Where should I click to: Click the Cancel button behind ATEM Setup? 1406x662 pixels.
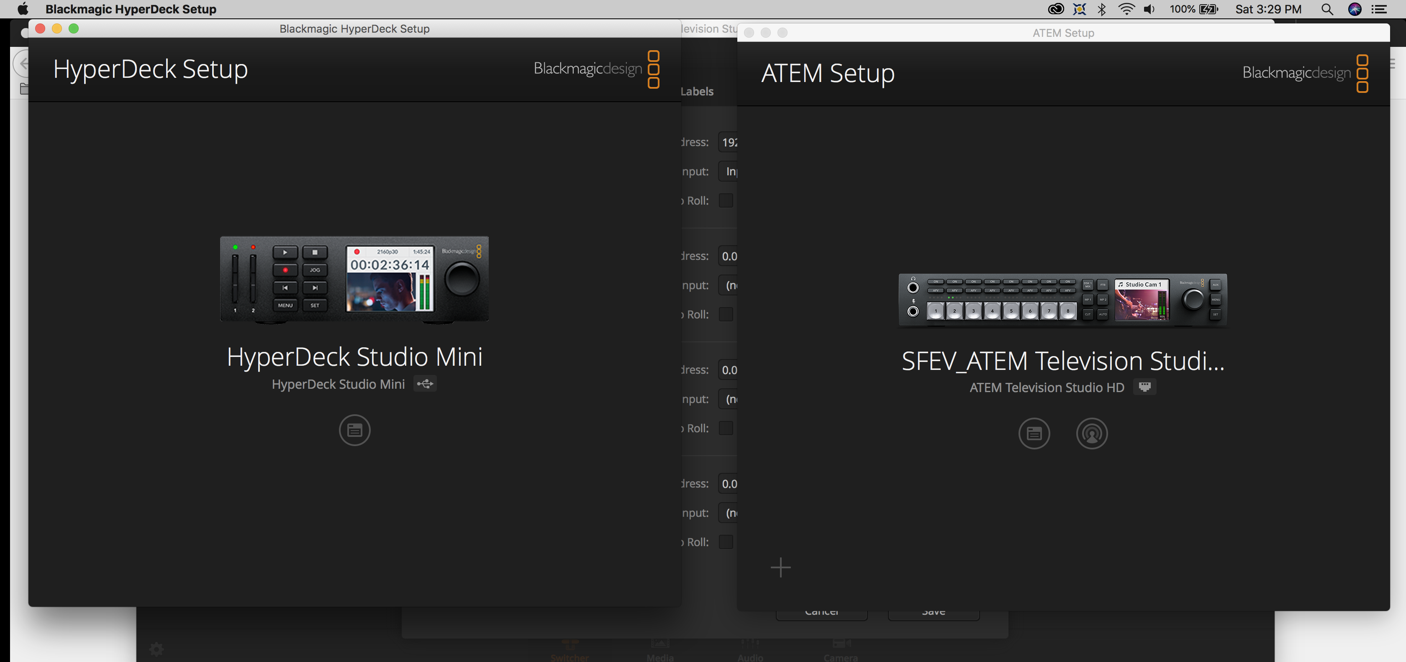coord(821,616)
